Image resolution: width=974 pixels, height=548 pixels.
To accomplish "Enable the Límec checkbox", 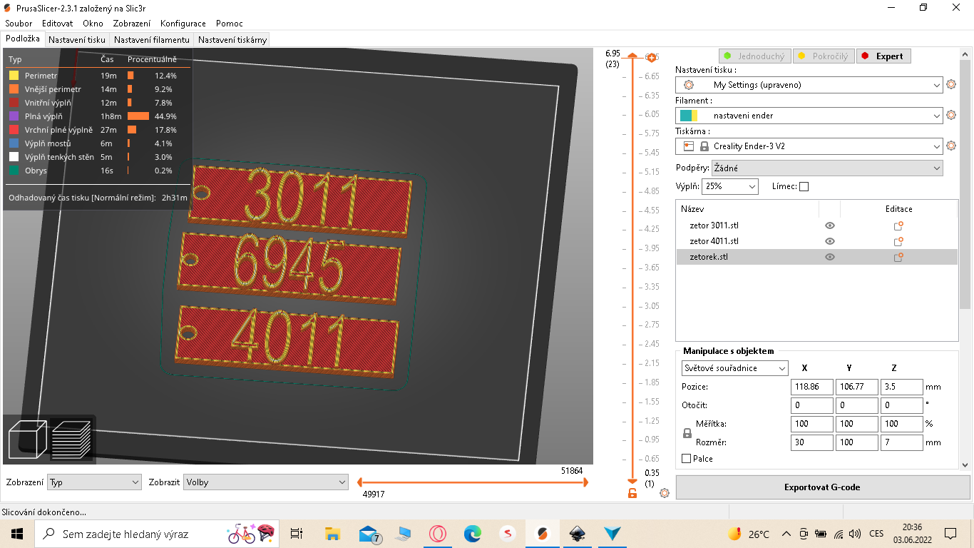I will [804, 186].
